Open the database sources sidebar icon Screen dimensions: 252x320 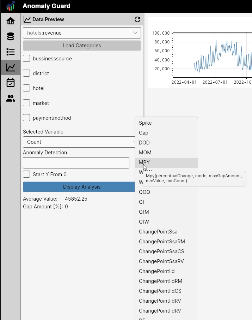pos(11,36)
